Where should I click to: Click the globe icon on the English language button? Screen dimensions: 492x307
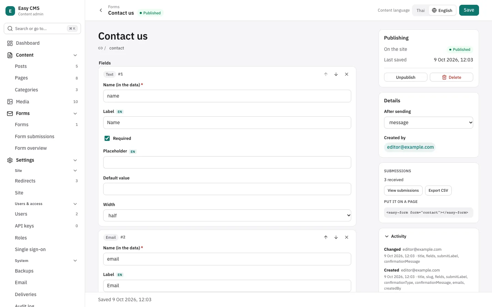click(434, 10)
